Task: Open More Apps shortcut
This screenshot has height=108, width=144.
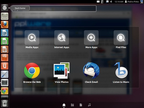Action: click(x=91, y=38)
